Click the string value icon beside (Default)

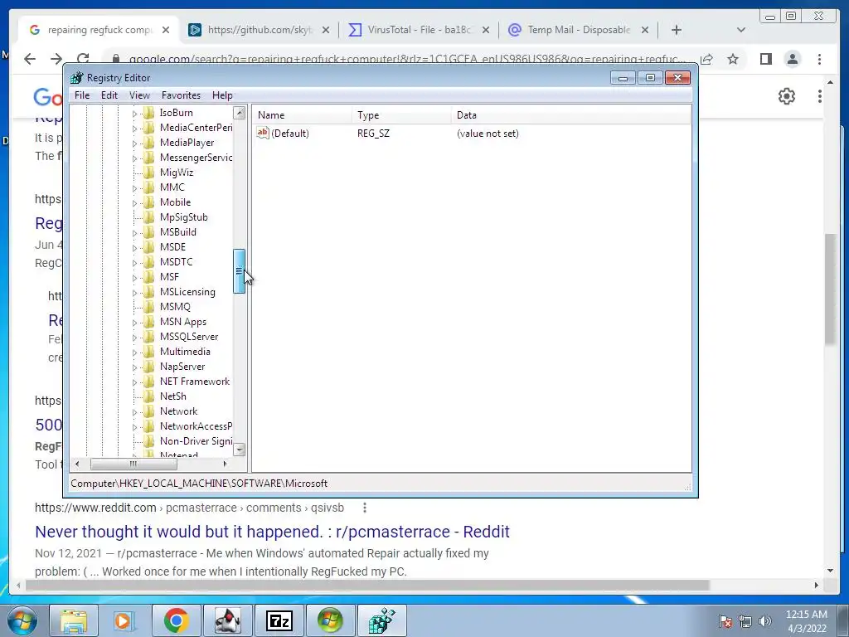point(263,133)
